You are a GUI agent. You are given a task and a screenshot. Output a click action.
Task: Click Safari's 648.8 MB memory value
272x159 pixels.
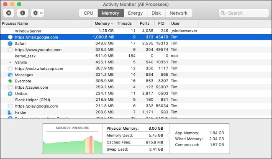coord(105,44)
